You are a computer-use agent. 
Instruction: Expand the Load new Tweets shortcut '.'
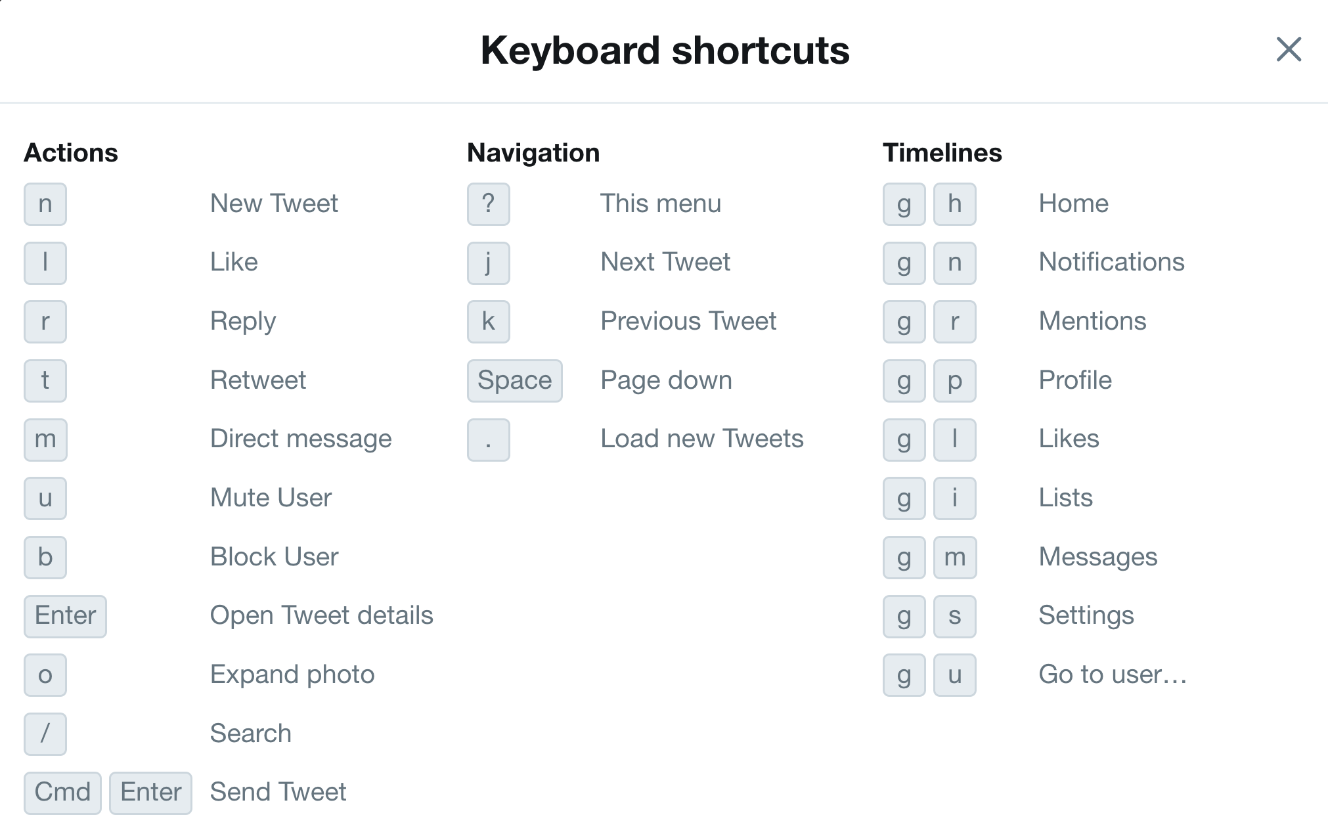coord(489,438)
